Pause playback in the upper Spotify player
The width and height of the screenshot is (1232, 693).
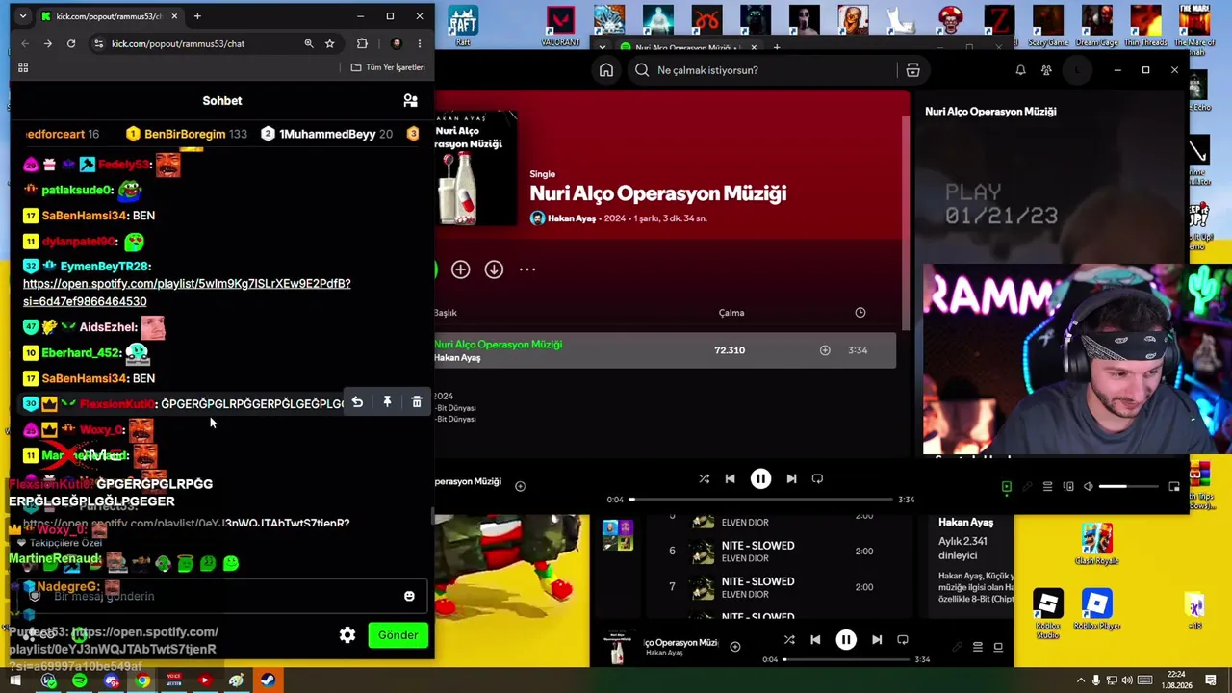(760, 478)
